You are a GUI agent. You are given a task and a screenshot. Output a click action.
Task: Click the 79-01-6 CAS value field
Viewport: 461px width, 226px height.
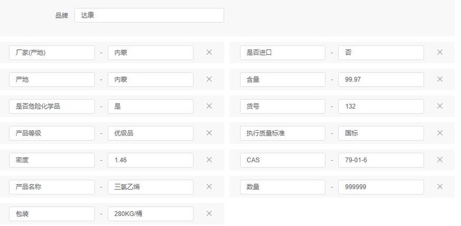click(381, 160)
